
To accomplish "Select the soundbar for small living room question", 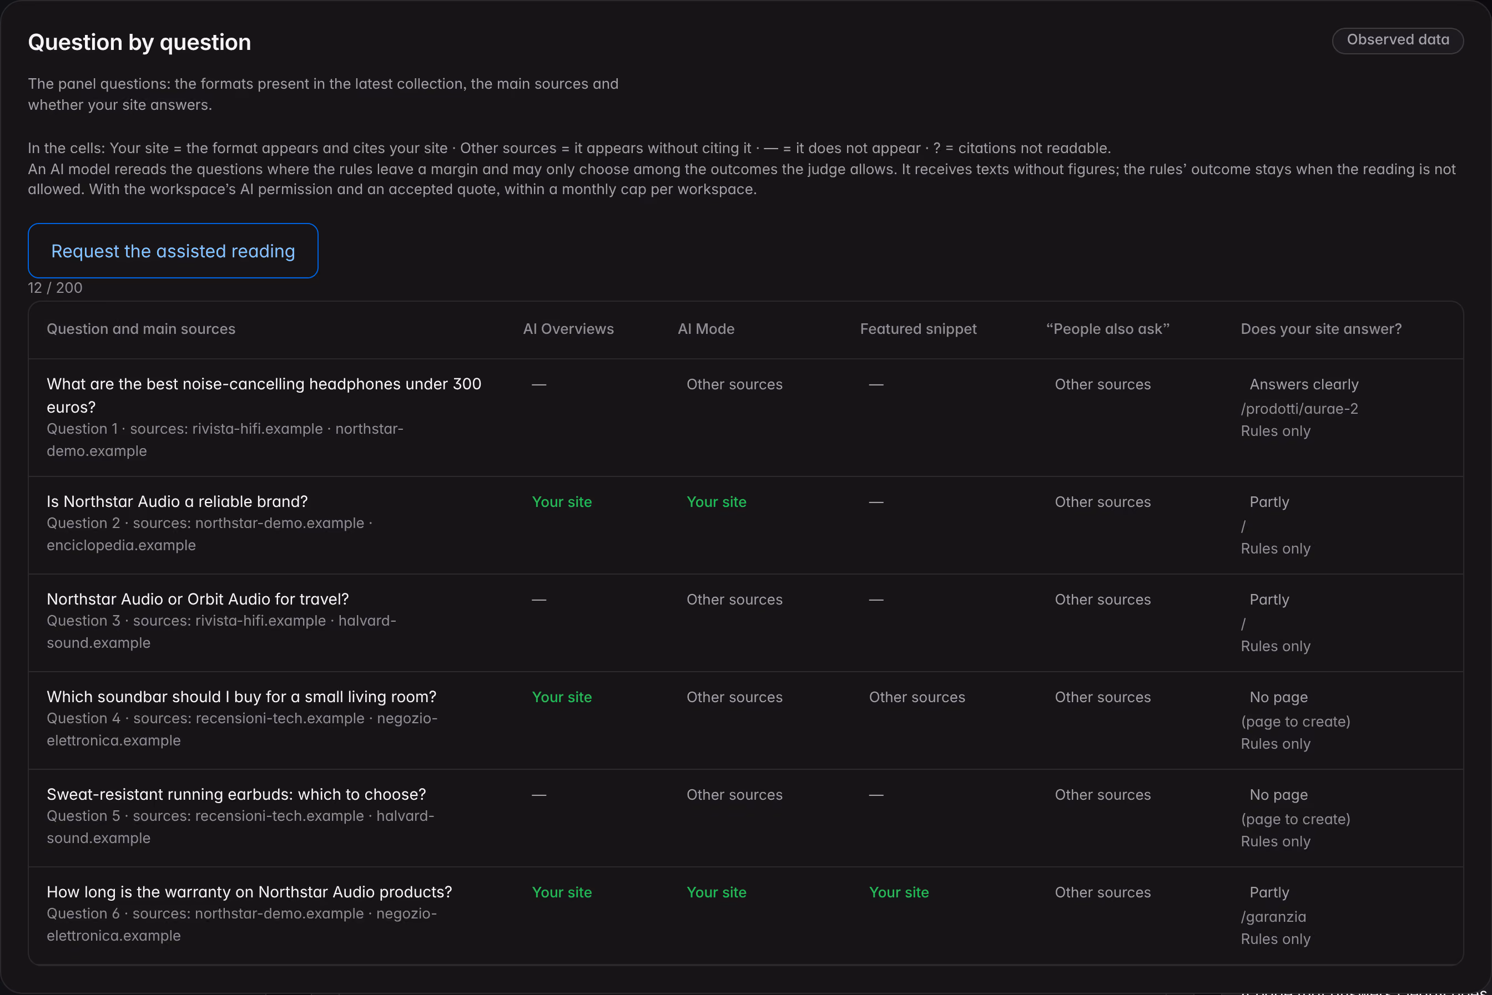I will coord(242,697).
